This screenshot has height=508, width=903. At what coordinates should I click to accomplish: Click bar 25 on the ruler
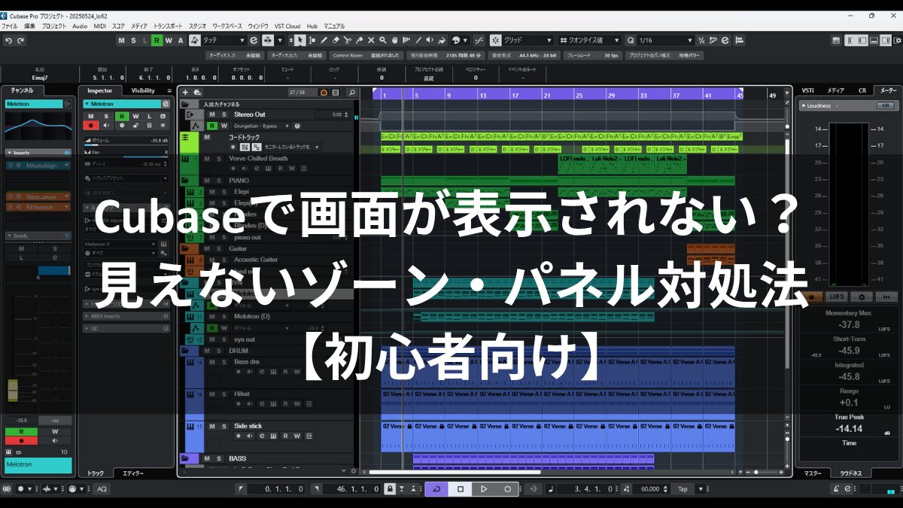tap(579, 96)
